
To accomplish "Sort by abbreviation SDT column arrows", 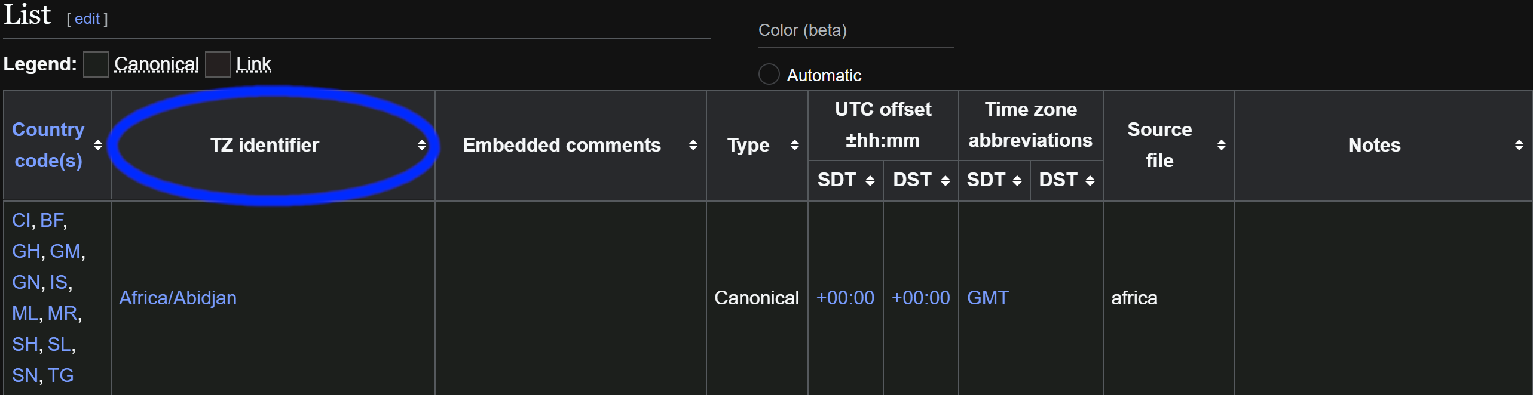I will click(x=1017, y=180).
